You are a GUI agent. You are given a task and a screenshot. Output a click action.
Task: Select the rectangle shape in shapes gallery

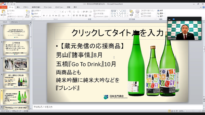(x=122, y=11)
